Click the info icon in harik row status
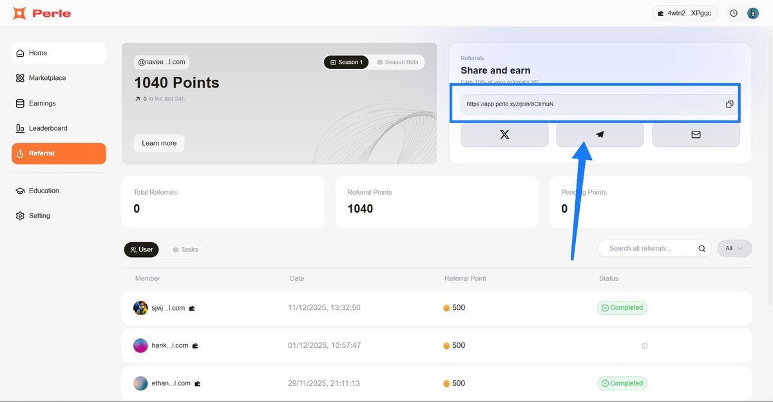 coord(644,346)
